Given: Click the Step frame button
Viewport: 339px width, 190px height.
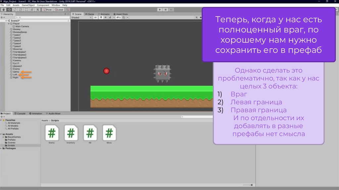Looking at the screenshot, I should pos(171,10).
